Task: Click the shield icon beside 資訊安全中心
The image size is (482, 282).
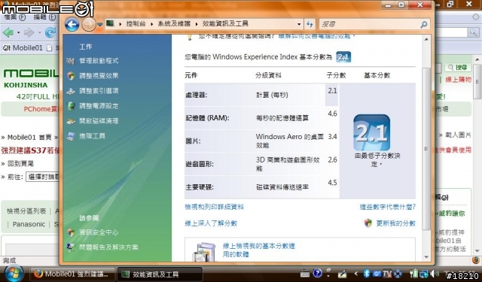Action: coord(71,232)
